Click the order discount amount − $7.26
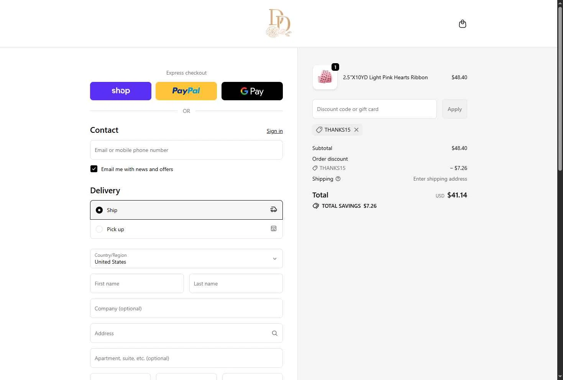 click(458, 168)
